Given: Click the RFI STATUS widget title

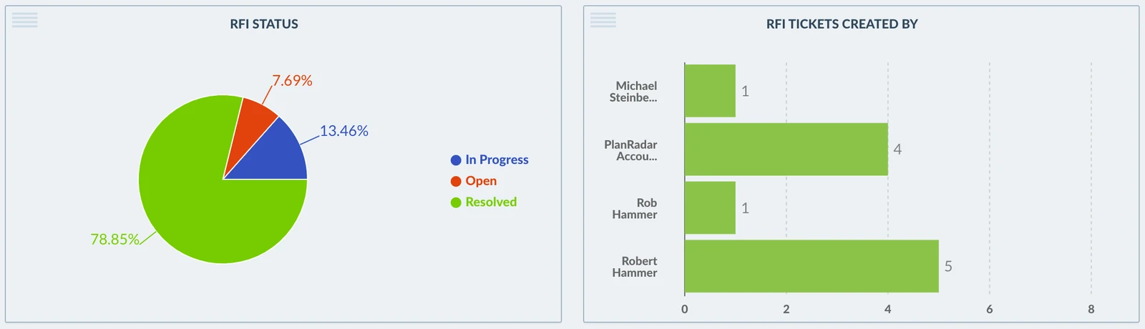Looking at the screenshot, I should pyautogui.click(x=264, y=24).
